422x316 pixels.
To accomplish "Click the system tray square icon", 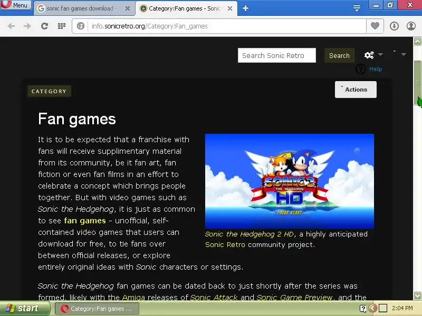I will [x=383, y=308].
